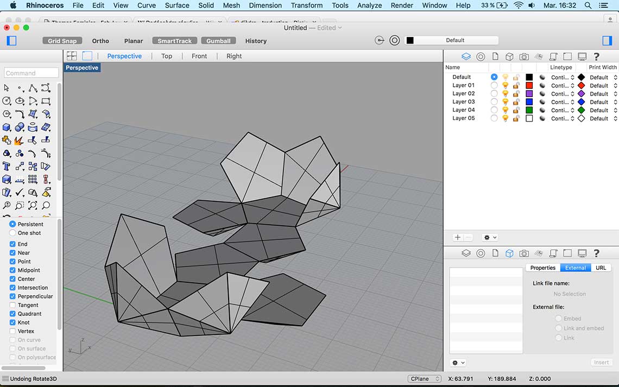Viewport: 619px width, 387px height.
Task: Open the Boolean union spheres tool
Action: (20, 127)
